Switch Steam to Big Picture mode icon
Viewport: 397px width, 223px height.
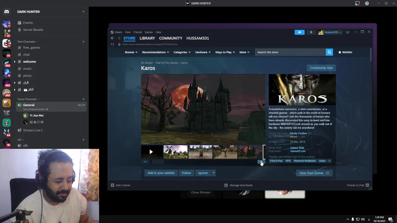[348, 32]
